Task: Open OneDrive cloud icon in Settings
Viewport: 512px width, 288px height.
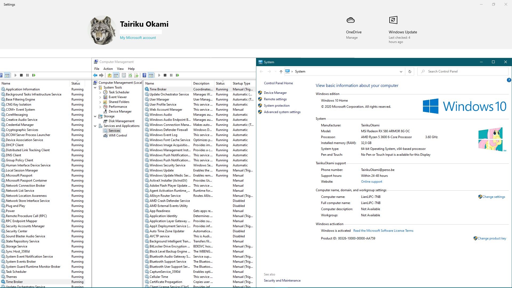Action: coord(350,20)
